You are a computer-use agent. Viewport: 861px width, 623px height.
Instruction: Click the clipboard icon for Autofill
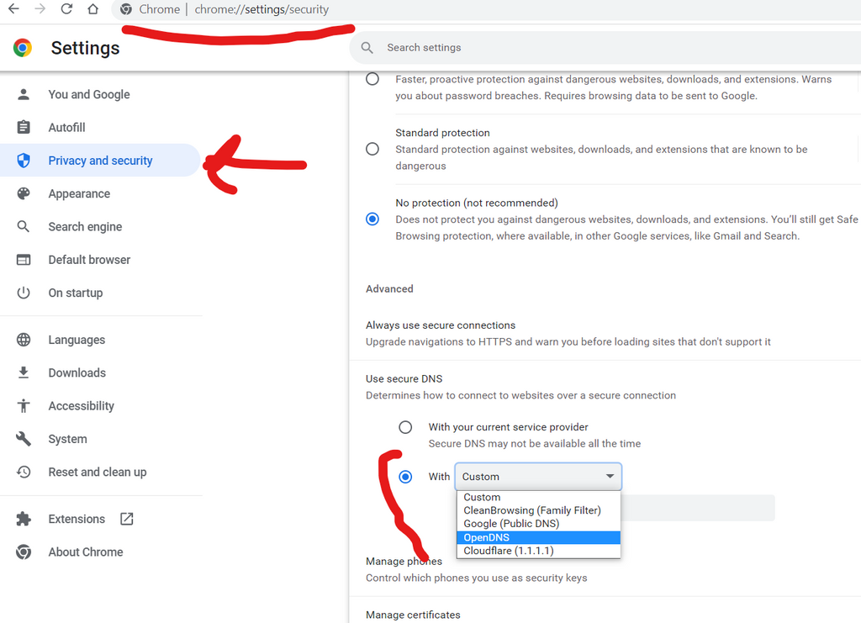point(23,127)
